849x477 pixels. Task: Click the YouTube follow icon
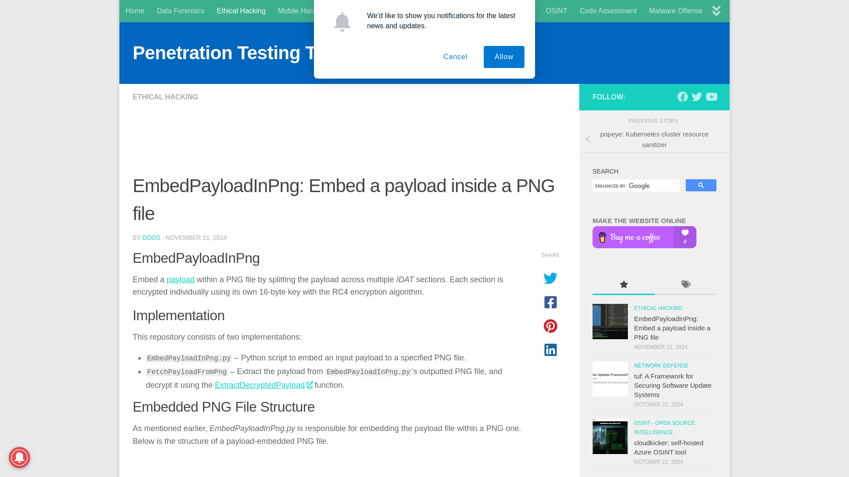[711, 97]
